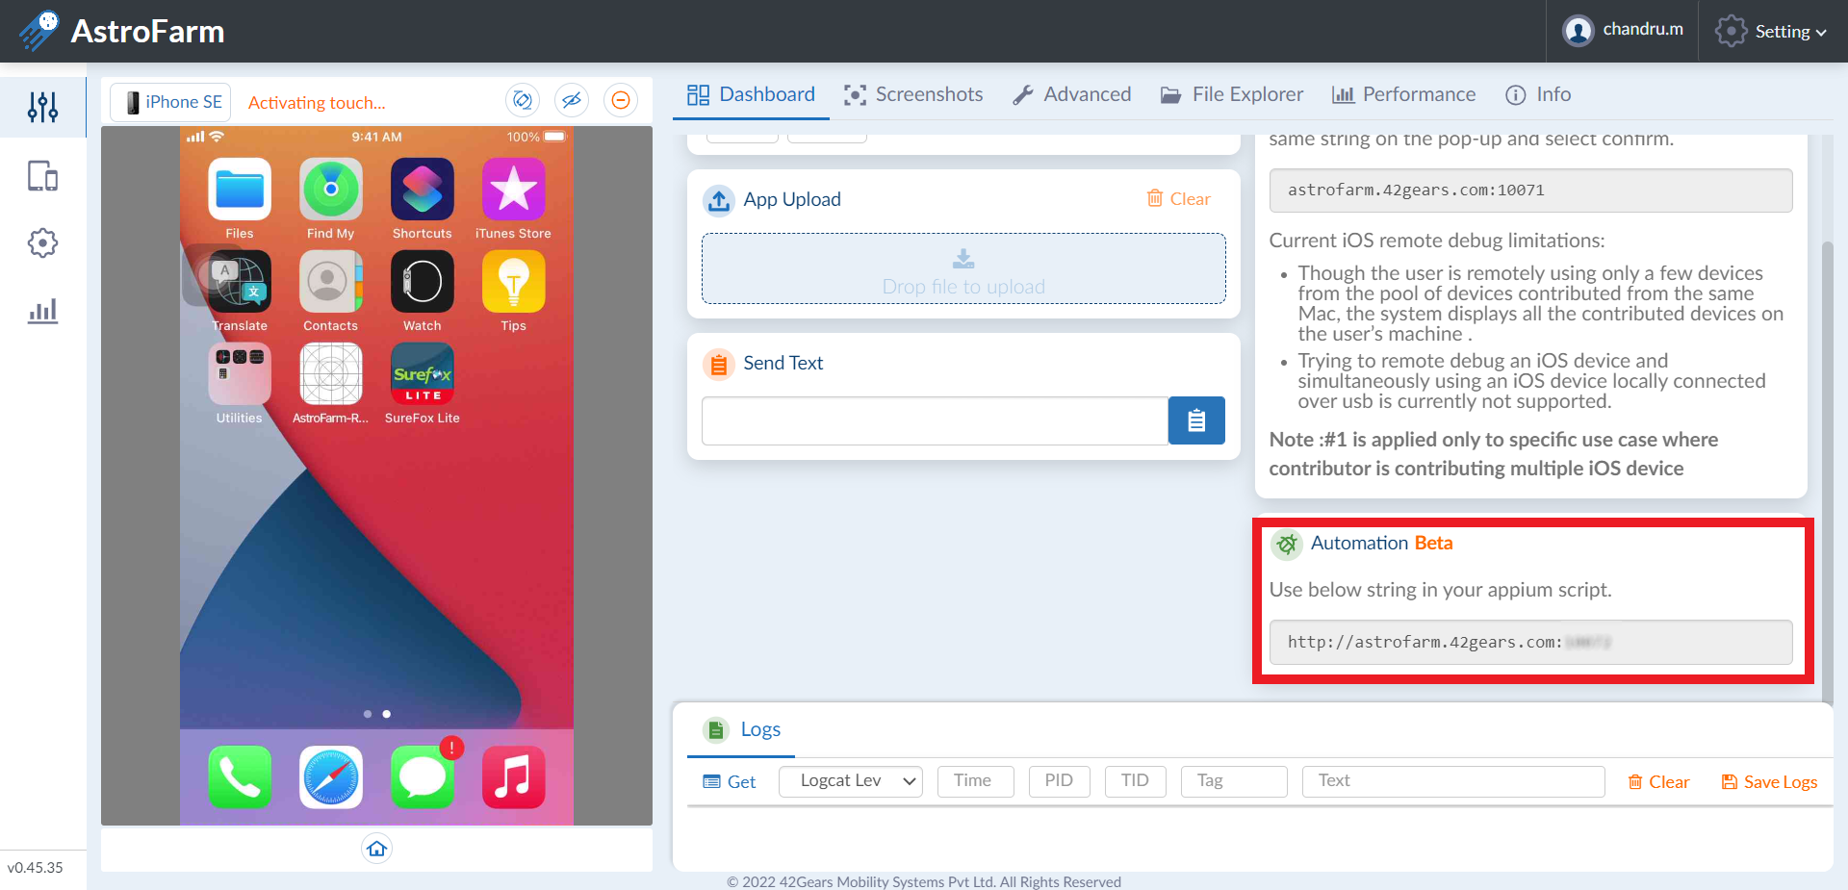Click the Tag filter field
1848x890 pixels.
[x=1234, y=781]
